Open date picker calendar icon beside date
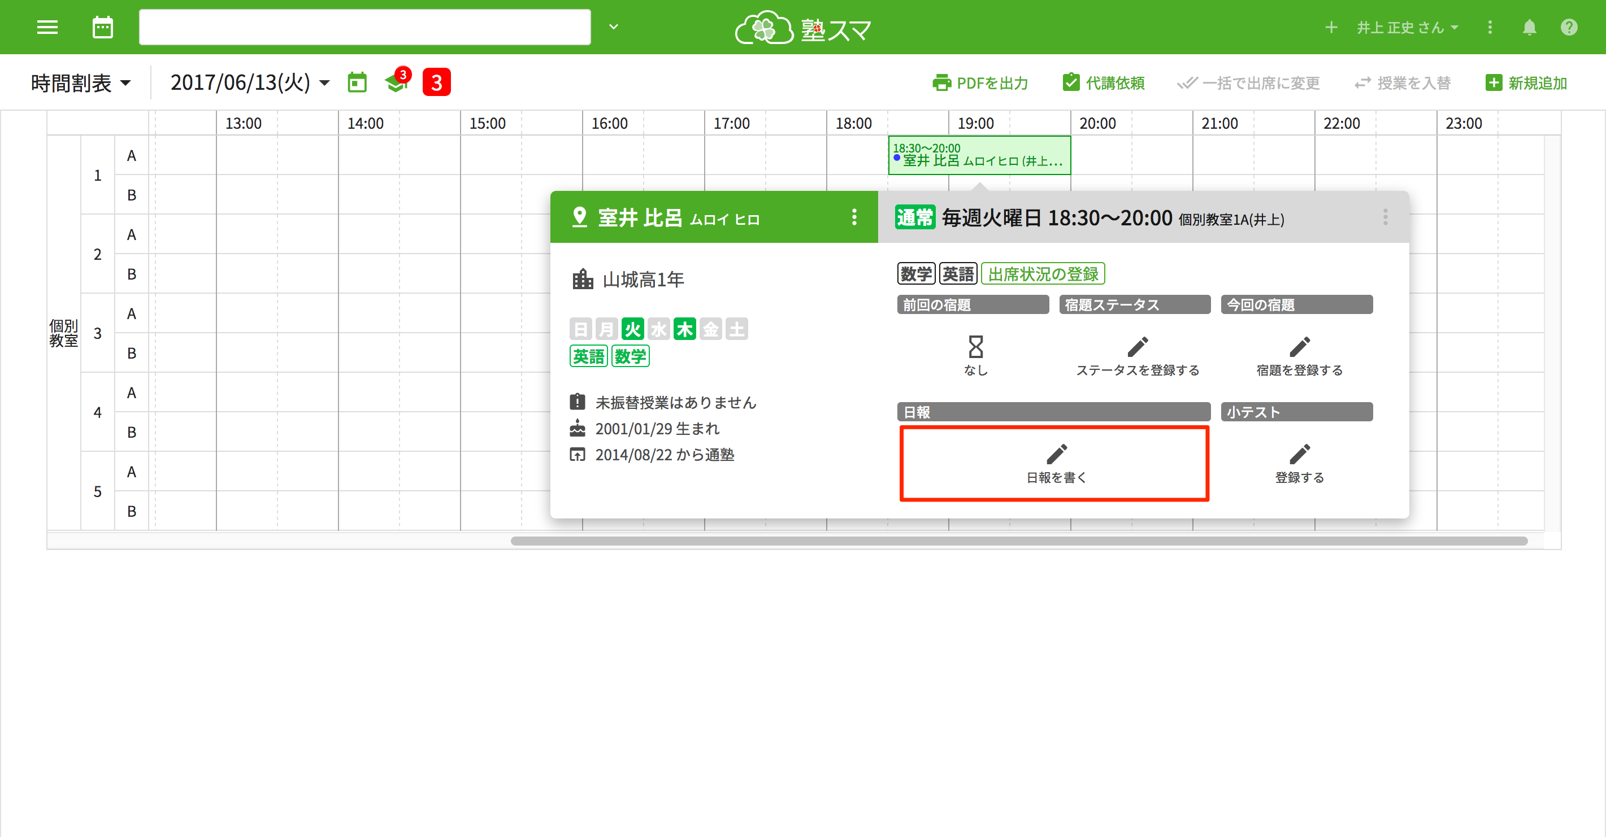 pos(357,83)
